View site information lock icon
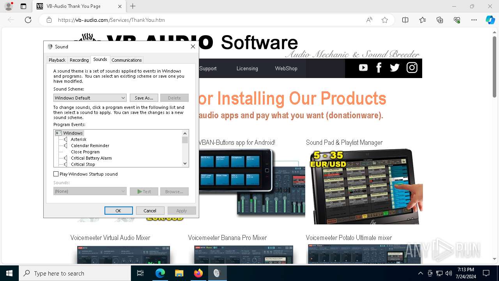 (49, 20)
